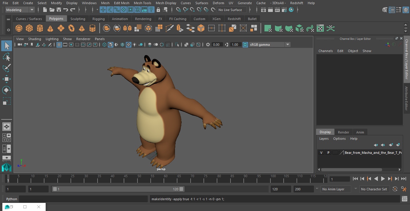Open the Deform menu
The width and height of the screenshot is (410, 211).
[219, 3]
